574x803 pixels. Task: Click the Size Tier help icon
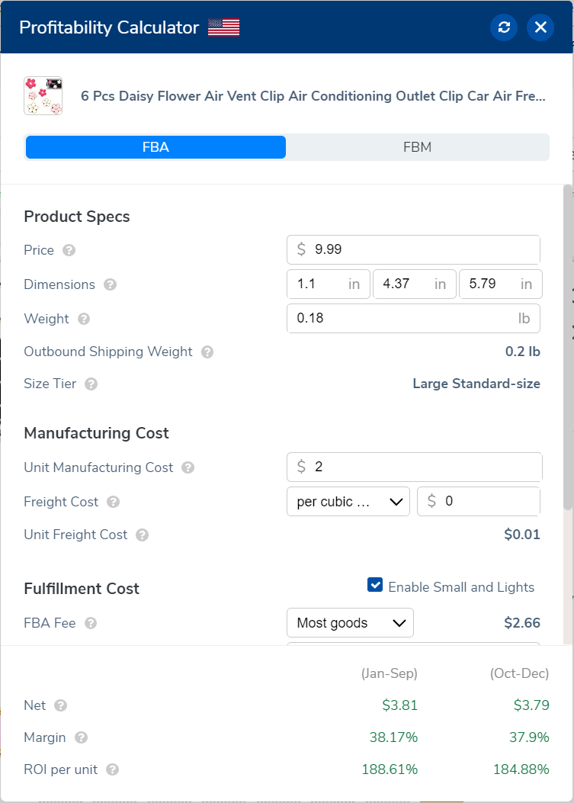[x=91, y=384]
